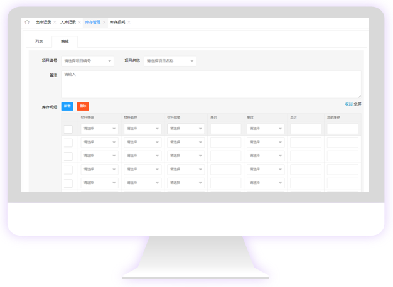393x287 pixels.
Task: Check the second row checkbox in table
Action: click(68, 143)
